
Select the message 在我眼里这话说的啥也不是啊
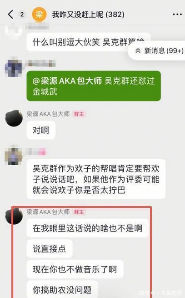point(87,228)
